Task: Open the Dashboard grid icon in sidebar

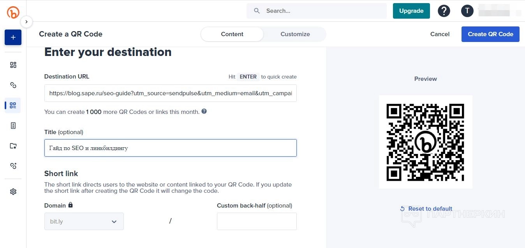Action: tap(13, 65)
